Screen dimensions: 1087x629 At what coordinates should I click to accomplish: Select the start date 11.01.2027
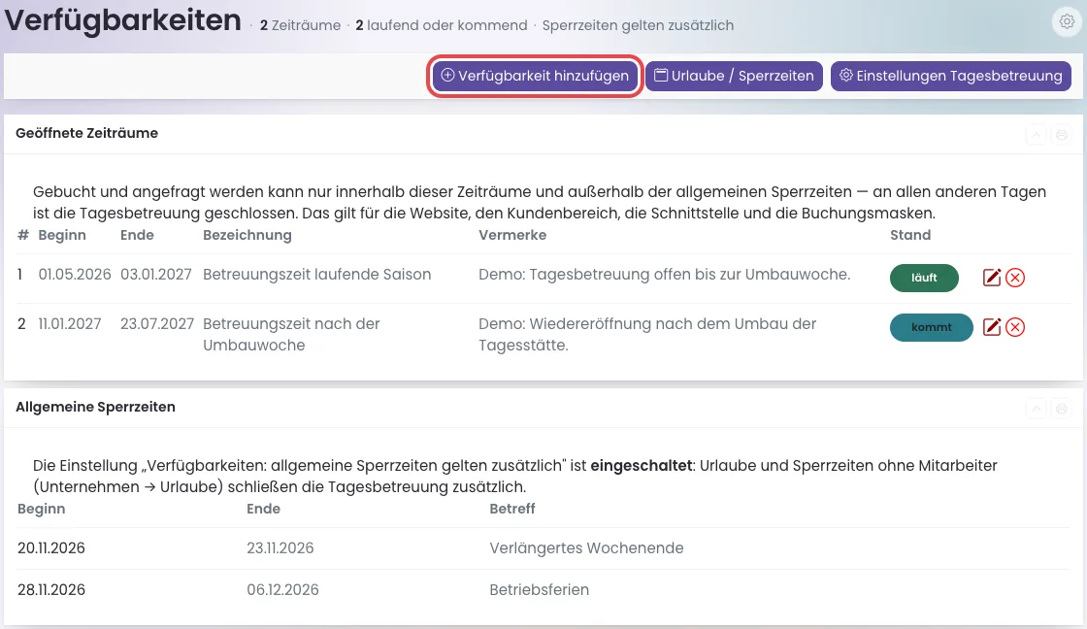(69, 323)
